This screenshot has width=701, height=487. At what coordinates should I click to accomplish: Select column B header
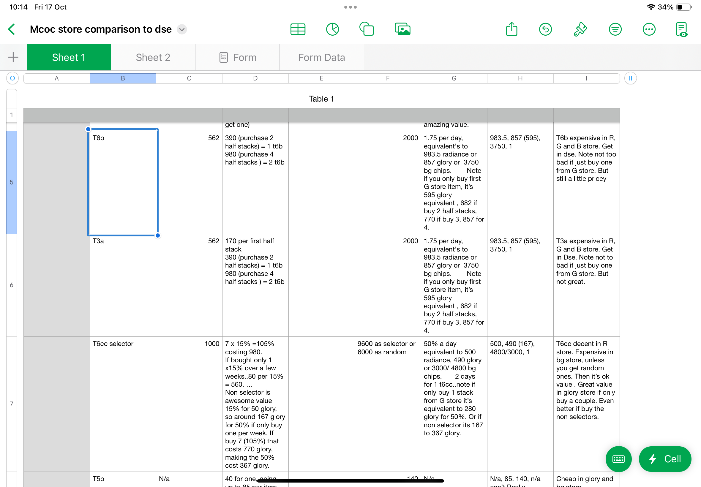(x=123, y=78)
